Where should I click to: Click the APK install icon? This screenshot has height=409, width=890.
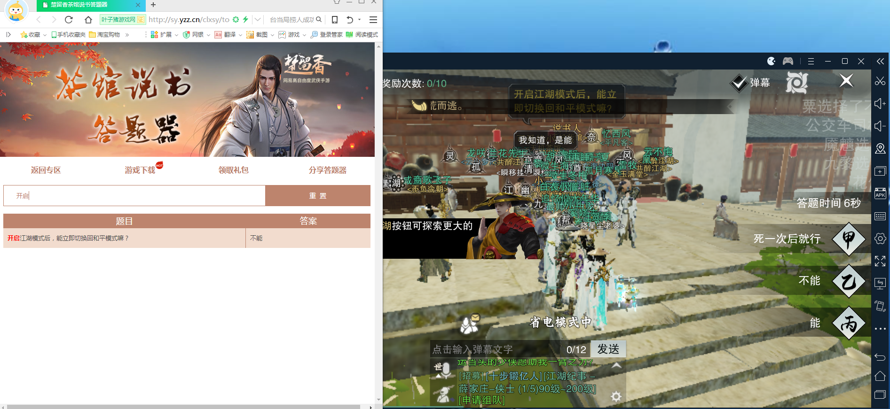(880, 193)
